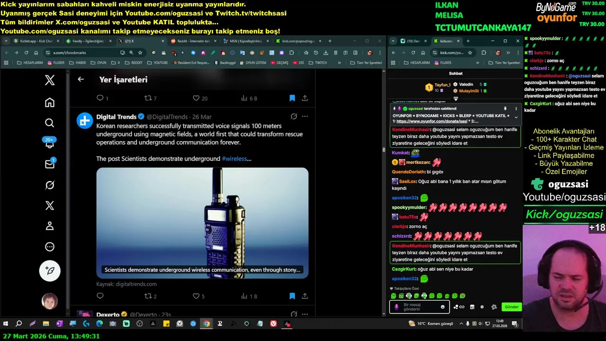
Task: Click the Bir mesaj gönderin input
Action: pyautogui.click(x=419, y=307)
